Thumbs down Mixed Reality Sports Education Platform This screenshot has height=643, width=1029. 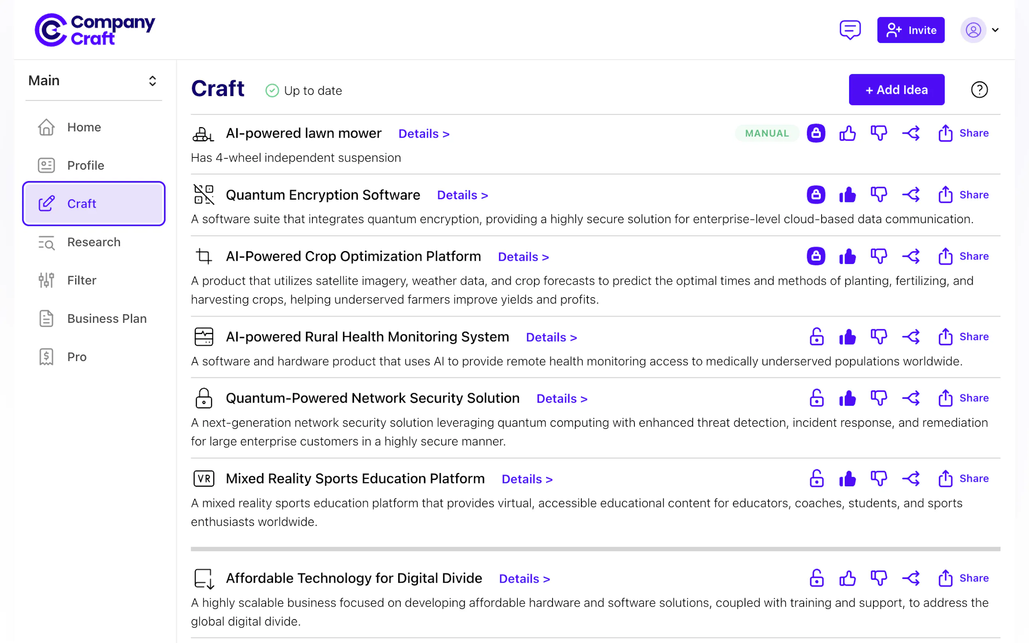(x=878, y=479)
